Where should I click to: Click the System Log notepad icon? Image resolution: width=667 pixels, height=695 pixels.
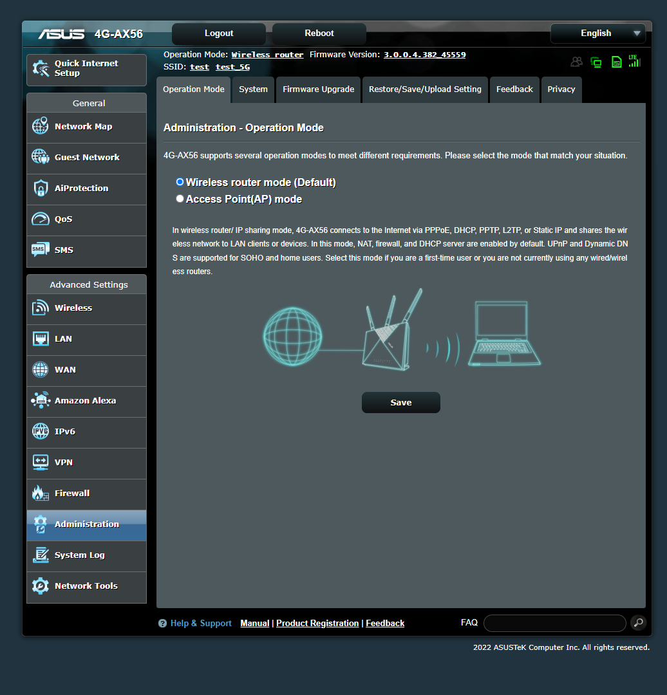41,555
